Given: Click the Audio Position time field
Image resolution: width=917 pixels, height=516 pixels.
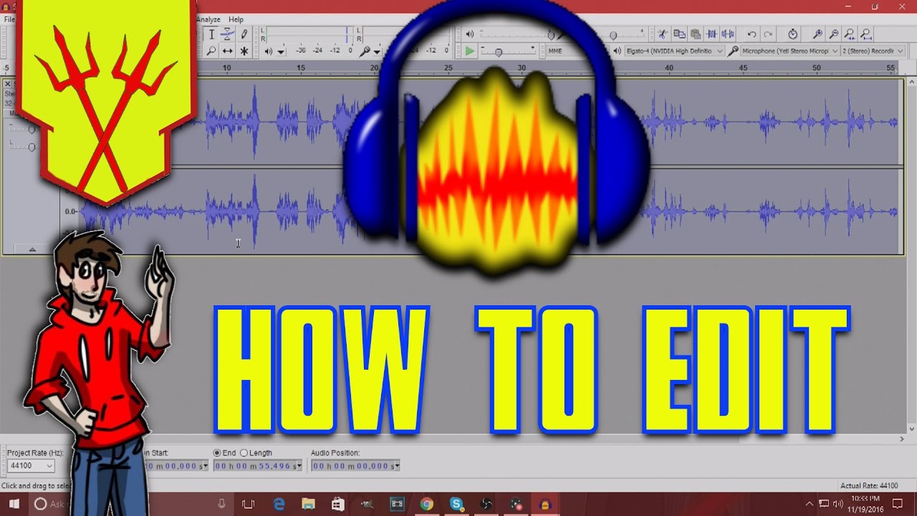Looking at the screenshot, I should pyautogui.click(x=355, y=466).
